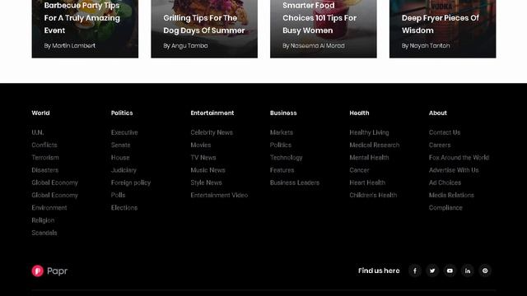This screenshot has height=296, width=527.
Task: Open the Environment link
Action: tap(49, 208)
